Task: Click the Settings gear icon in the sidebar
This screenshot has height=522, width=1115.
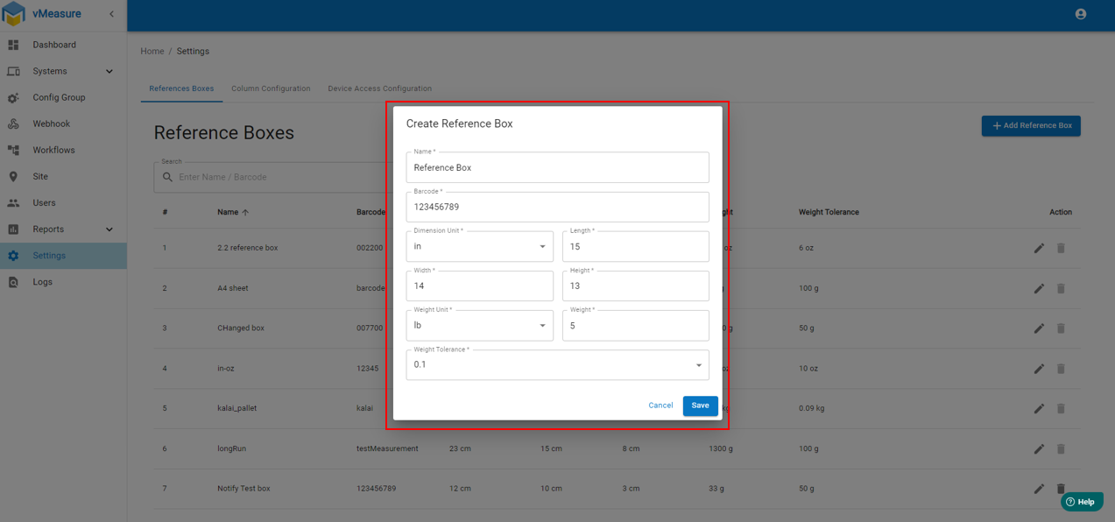Action: point(13,256)
